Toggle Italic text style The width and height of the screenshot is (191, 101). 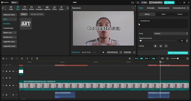click(166, 46)
